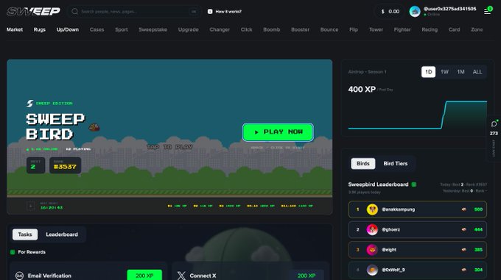Open the Market section
Image resolution: width=501 pixels, height=280 pixels.
click(15, 29)
